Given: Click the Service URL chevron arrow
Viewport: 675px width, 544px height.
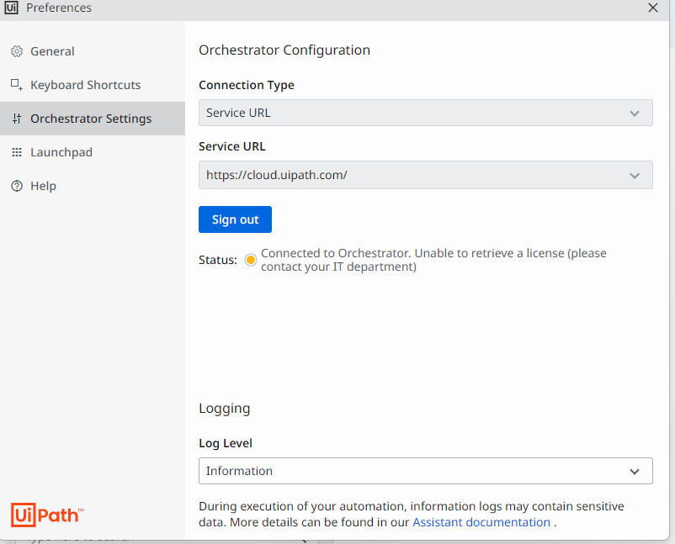Looking at the screenshot, I should tap(635, 176).
